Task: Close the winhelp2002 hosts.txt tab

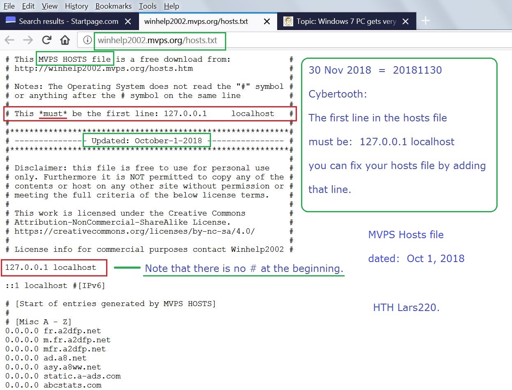Action: (x=267, y=21)
